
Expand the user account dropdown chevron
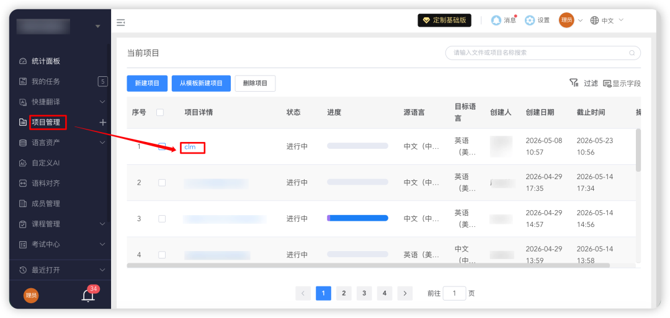point(580,20)
